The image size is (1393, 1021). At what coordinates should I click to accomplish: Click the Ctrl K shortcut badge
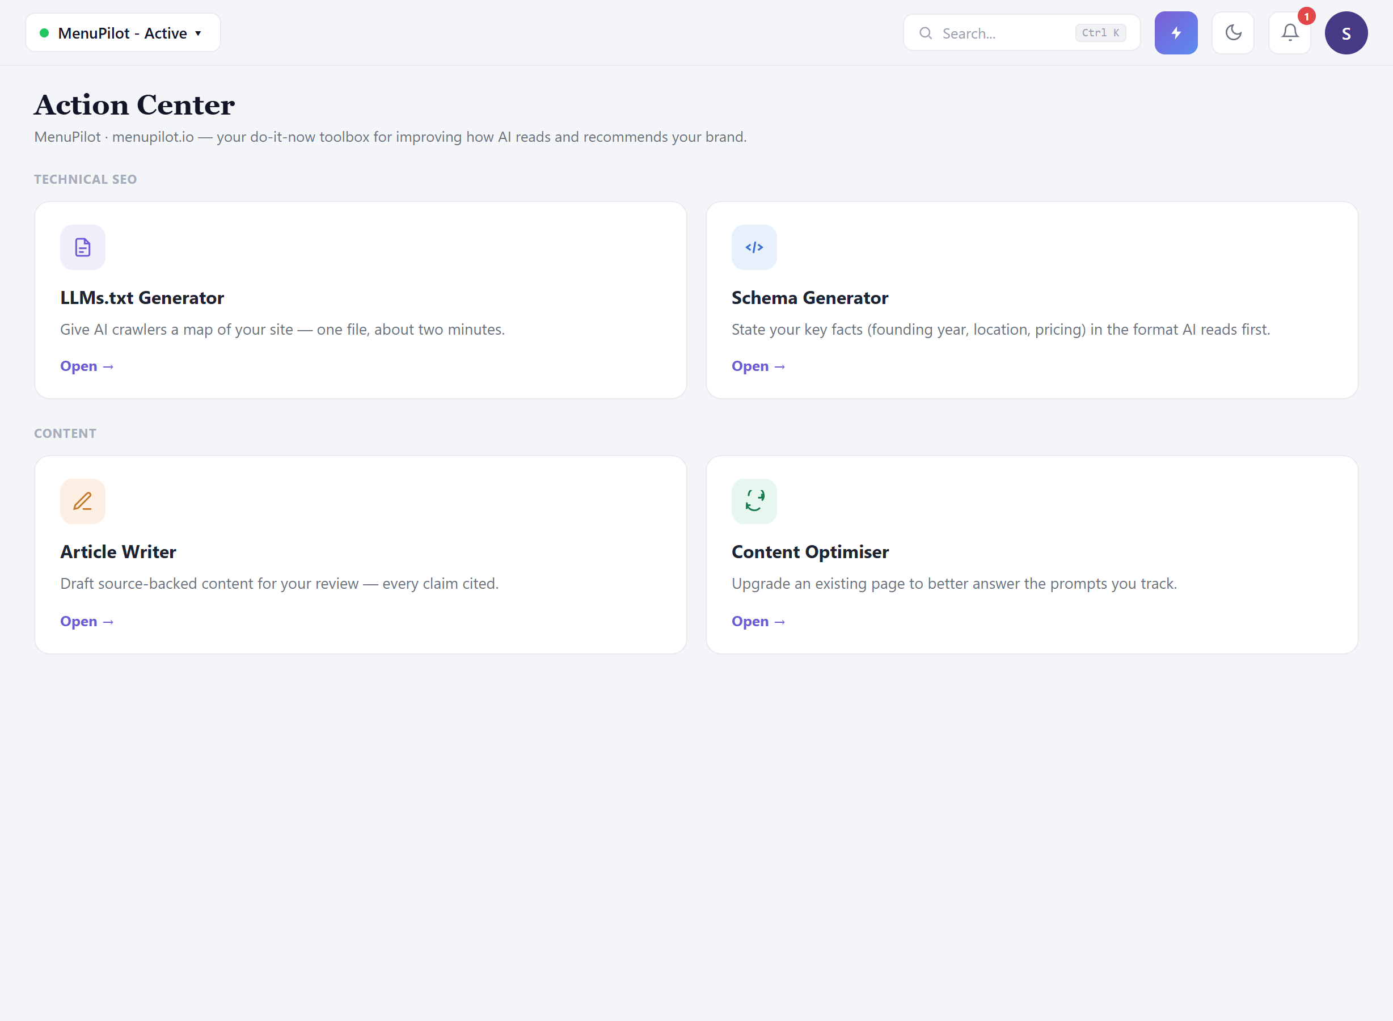click(1101, 33)
